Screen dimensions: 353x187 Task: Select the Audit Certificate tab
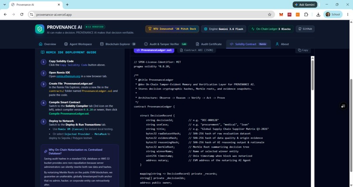[x=208, y=44]
